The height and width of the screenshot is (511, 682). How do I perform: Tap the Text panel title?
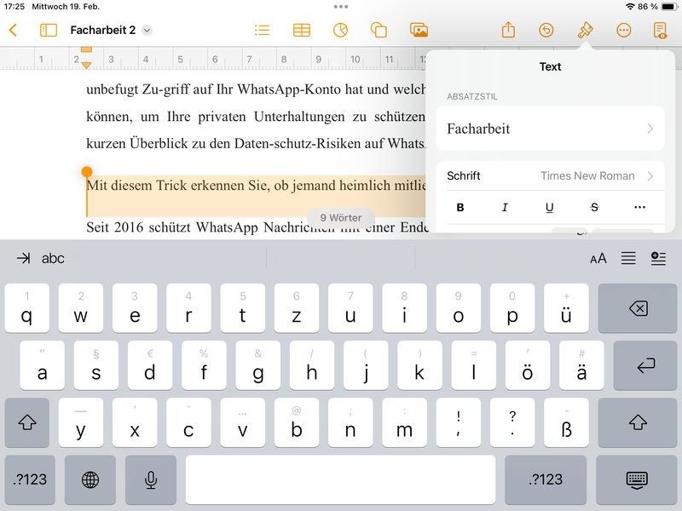click(550, 66)
